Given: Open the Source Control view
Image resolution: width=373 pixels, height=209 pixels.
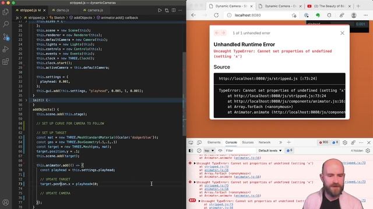Looking at the screenshot, I should [5, 37].
